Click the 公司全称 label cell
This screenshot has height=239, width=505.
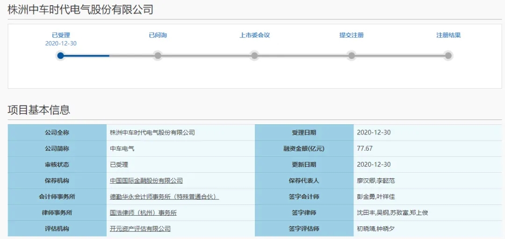coord(57,133)
